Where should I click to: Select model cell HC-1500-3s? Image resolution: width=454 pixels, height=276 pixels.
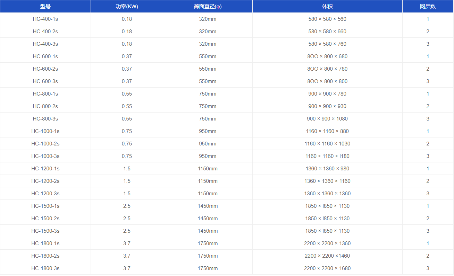point(45,231)
